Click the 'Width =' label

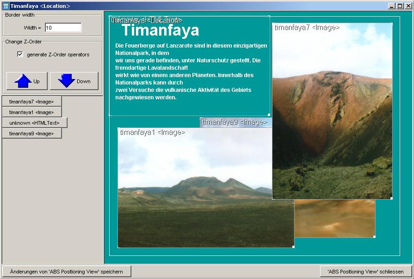pyautogui.click(x=32, y=28)
